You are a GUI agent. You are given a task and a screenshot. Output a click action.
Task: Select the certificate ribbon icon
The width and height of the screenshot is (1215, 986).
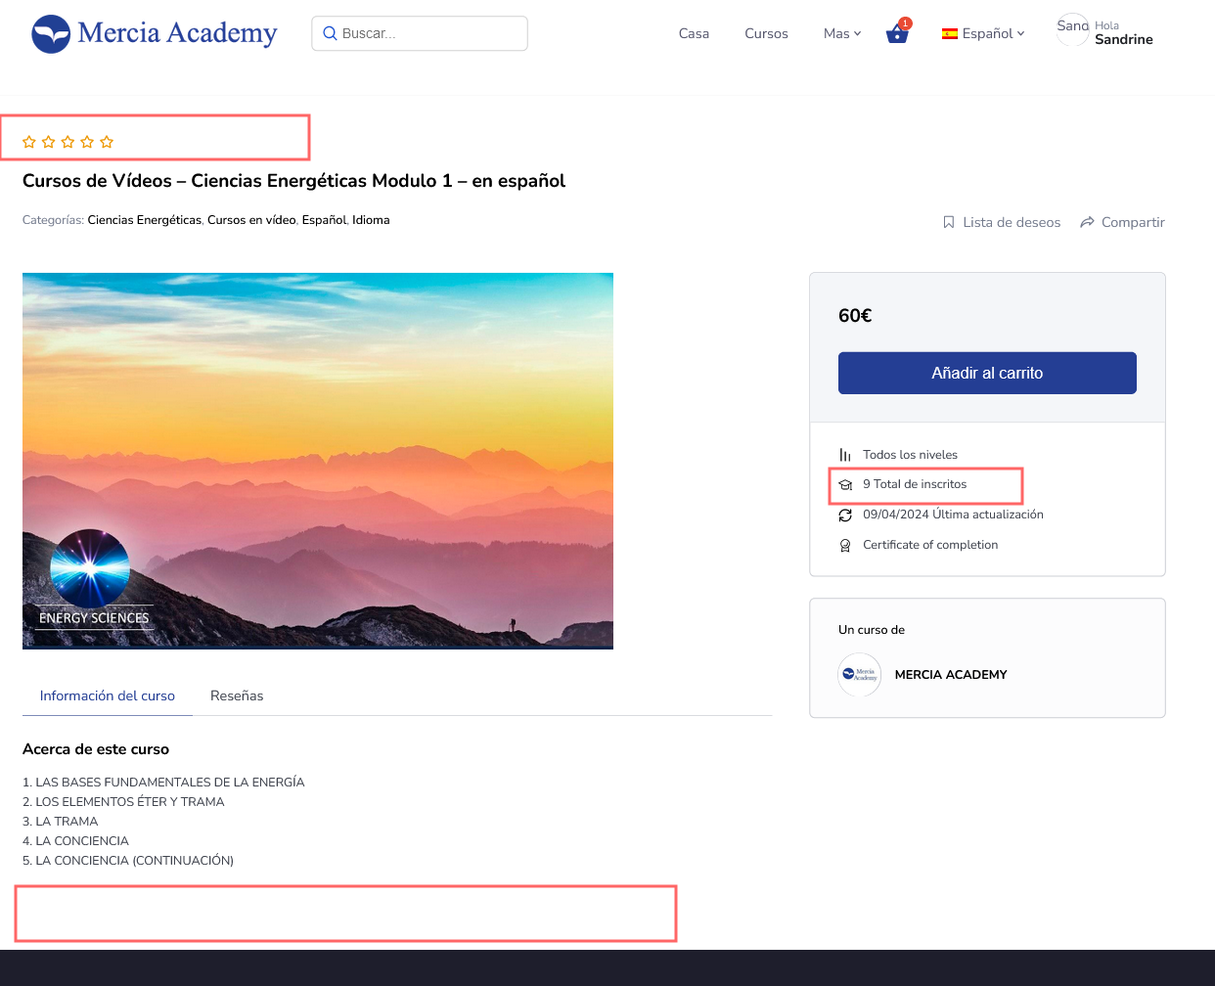pyautogui.click(x=845, y=546)
